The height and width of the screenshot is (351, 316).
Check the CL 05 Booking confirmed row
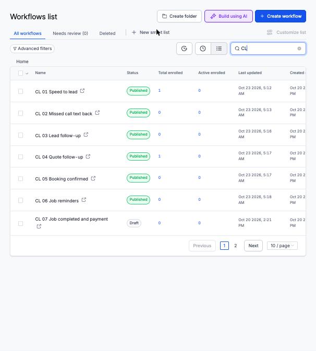(x=20, y=179)
